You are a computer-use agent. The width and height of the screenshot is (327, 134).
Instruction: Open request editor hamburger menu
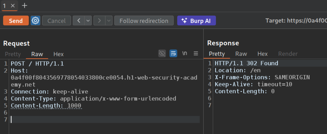pos(196,53)
